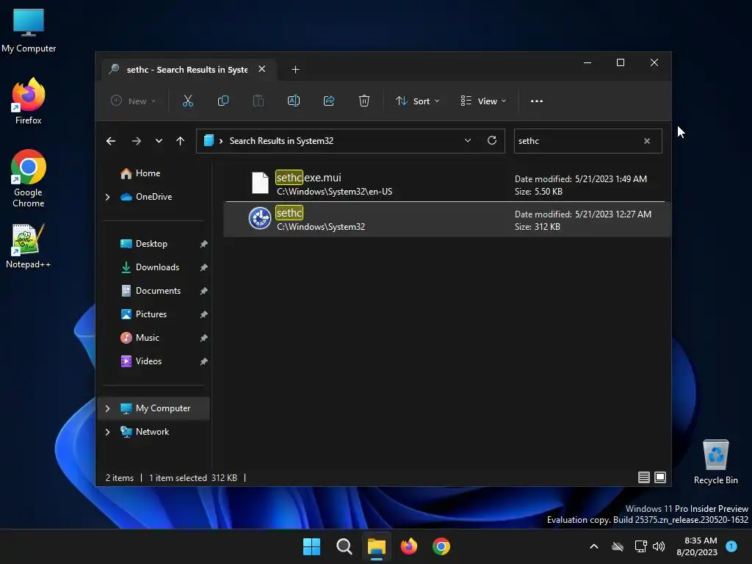Open Downloads quick access folder
This screenshot has height=564, width=752.
point(150,267)
